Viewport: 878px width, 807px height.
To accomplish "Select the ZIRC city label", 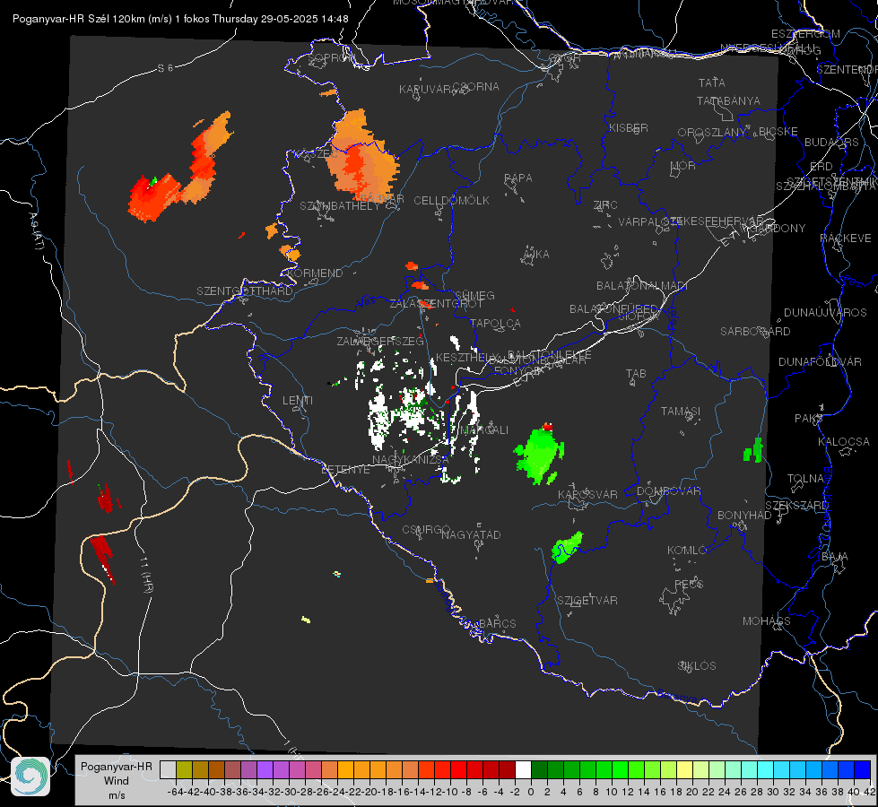I will (605, 205).
